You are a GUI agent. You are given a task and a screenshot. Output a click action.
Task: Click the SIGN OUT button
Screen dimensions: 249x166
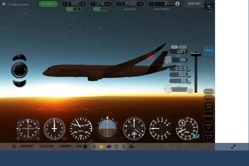194,4
